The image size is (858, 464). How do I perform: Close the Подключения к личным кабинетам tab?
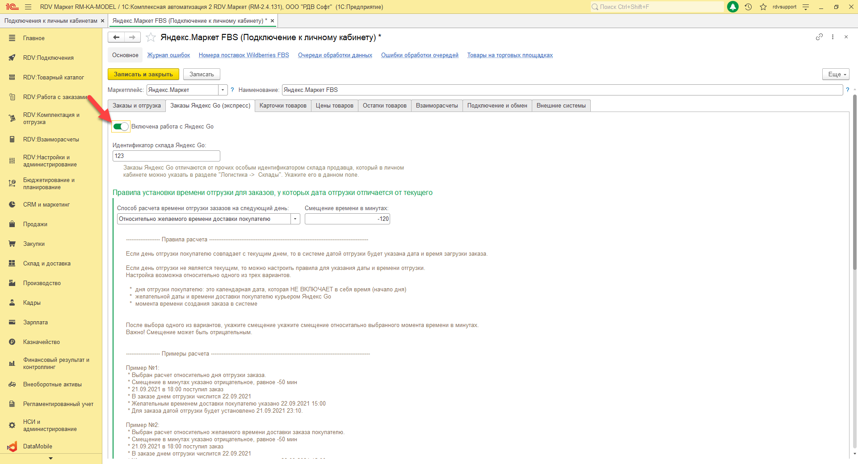pos(102,21)
